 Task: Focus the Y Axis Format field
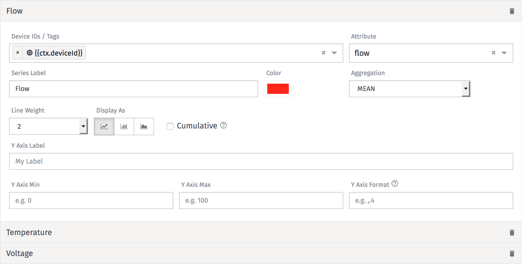click(431, 200)
